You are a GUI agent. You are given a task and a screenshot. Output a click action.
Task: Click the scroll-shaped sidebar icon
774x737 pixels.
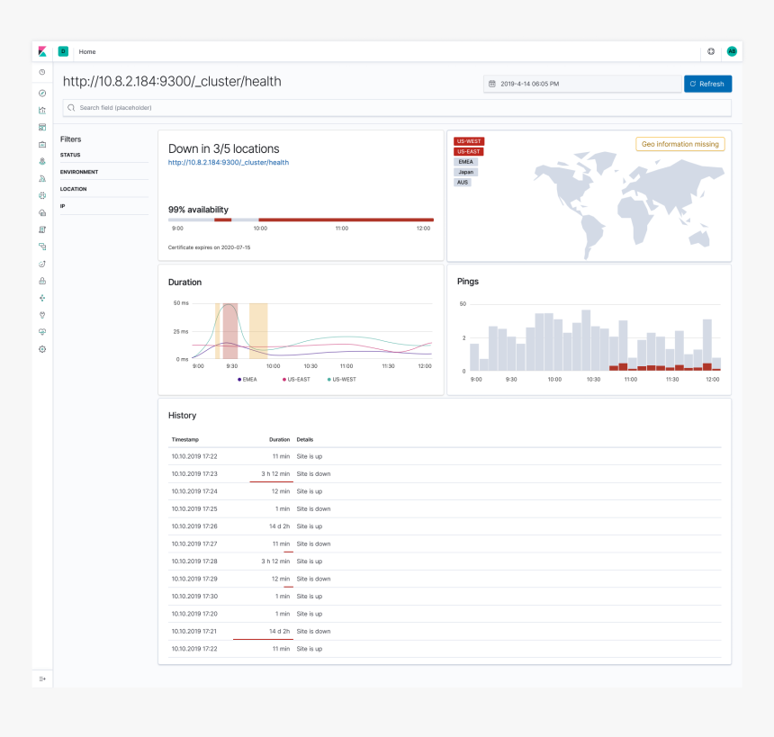42,229
